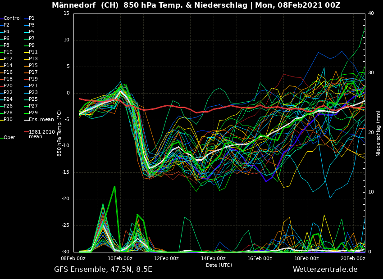383x279 pixels.
Task: Click the Control legend entry
Action: [12, 18]
